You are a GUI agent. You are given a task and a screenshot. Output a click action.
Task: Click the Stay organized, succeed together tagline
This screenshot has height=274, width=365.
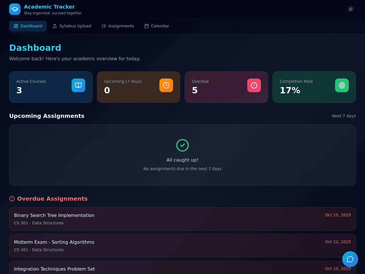(x=53, y=13)
